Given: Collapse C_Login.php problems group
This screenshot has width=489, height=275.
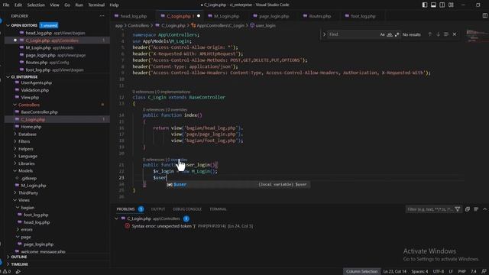Looking at the screenshot, I should (117, 218).
